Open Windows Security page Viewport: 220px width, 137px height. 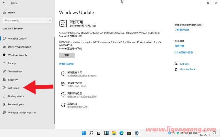click(18, 55)
